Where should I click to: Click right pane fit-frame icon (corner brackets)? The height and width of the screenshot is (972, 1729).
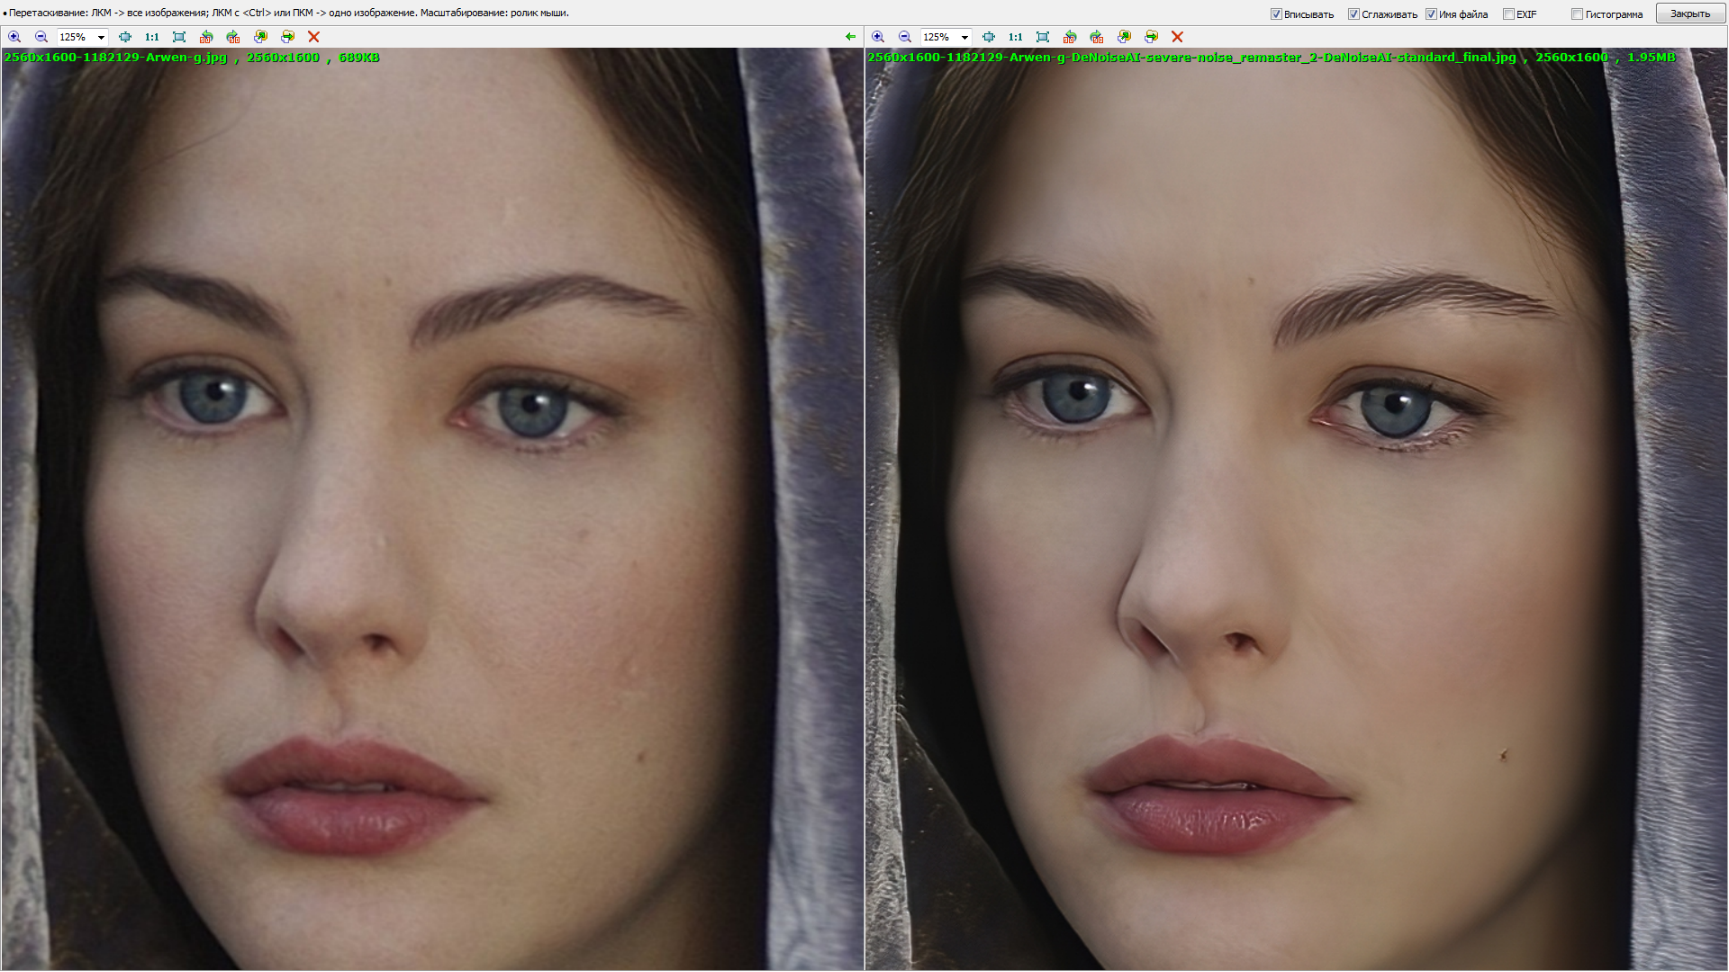pyautogui.click(x=1043, y=37)
